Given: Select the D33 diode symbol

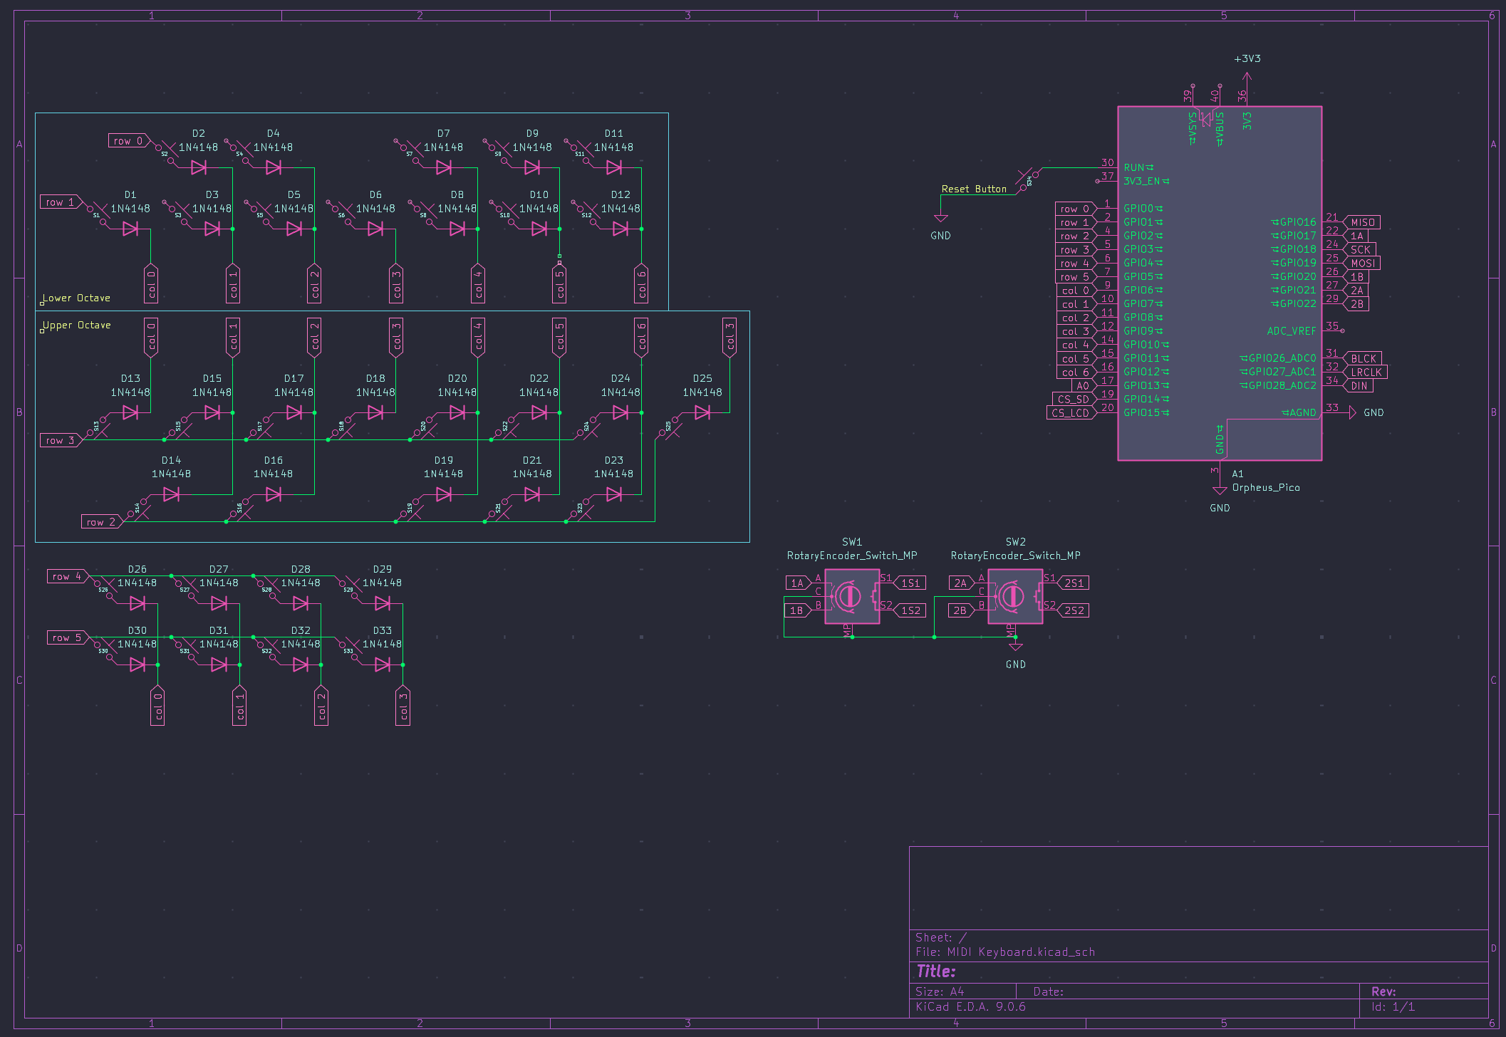Looking at the screenshot, I should [383, 665].
